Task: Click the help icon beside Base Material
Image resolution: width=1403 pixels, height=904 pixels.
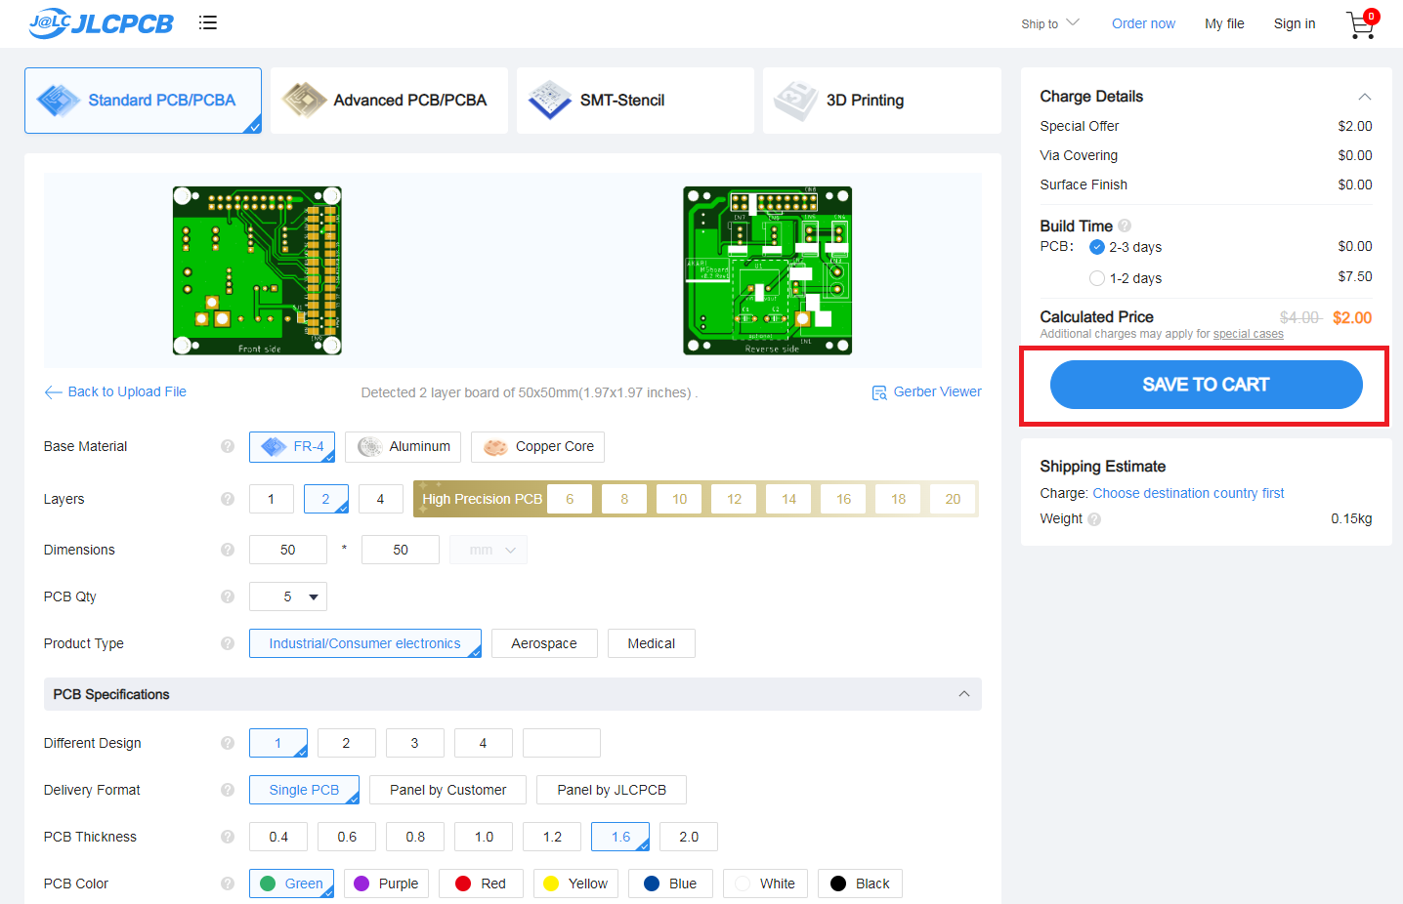Action: tap(228, 446)
